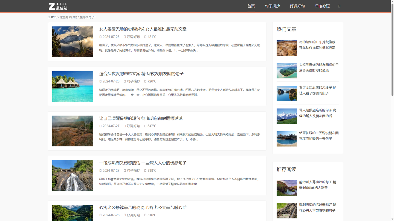Open article 让自己清醒最狠的短句
This screenshot has width=394, height=221.
pyautogui.click(x=141, y=118)
